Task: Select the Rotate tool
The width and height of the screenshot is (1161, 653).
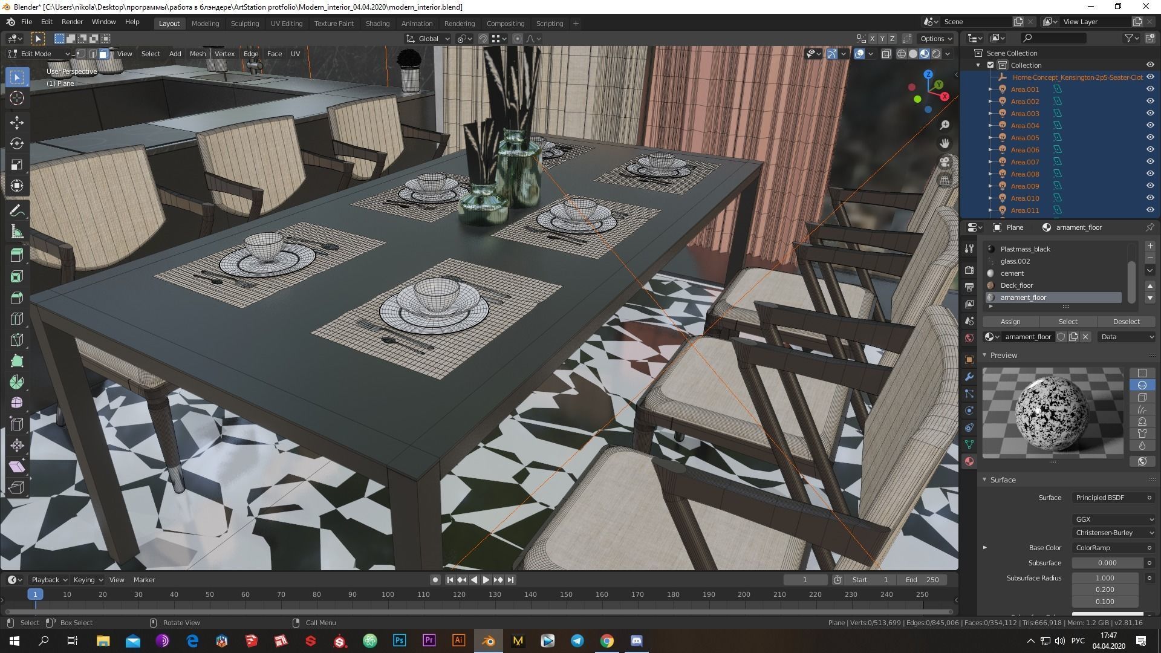Action: point(17,143)
